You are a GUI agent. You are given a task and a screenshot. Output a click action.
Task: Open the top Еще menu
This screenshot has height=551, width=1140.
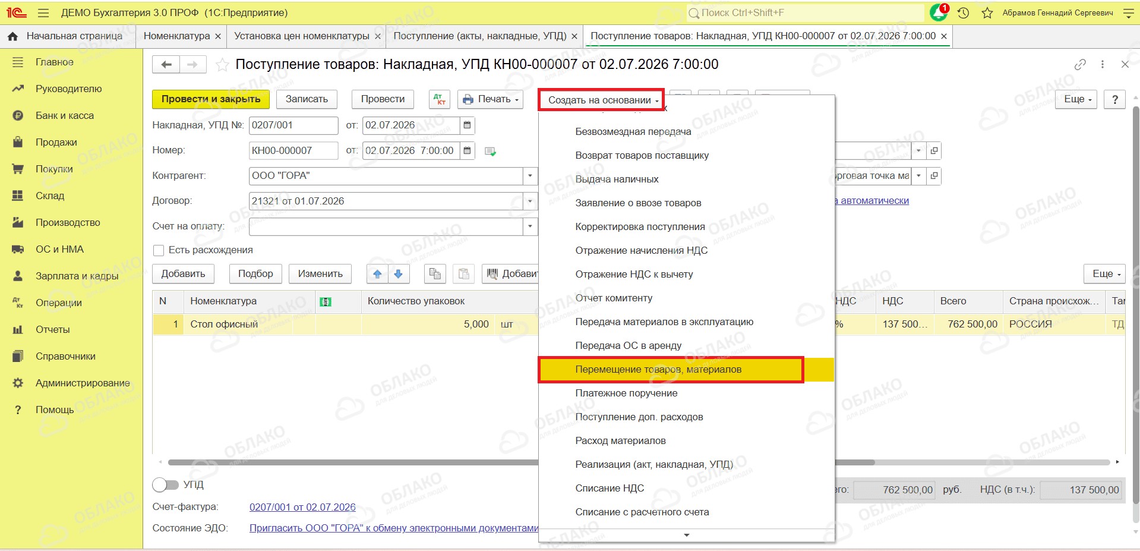[1076, 99]
